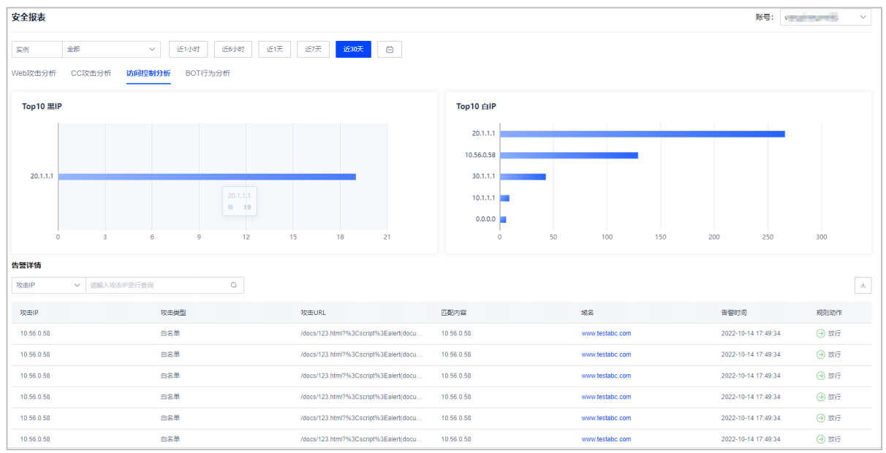
Task: Click the 攻击IP column header
Action: [29, 313]
